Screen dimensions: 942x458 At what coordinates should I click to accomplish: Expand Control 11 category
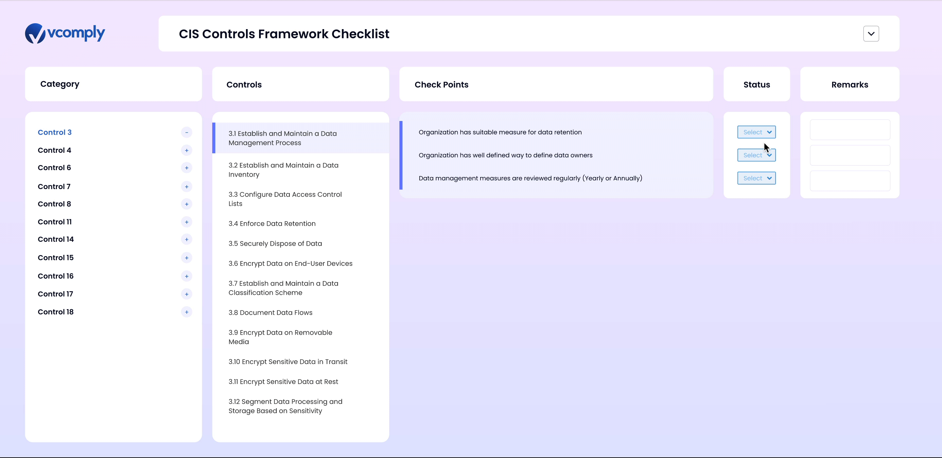coord(186,221)
